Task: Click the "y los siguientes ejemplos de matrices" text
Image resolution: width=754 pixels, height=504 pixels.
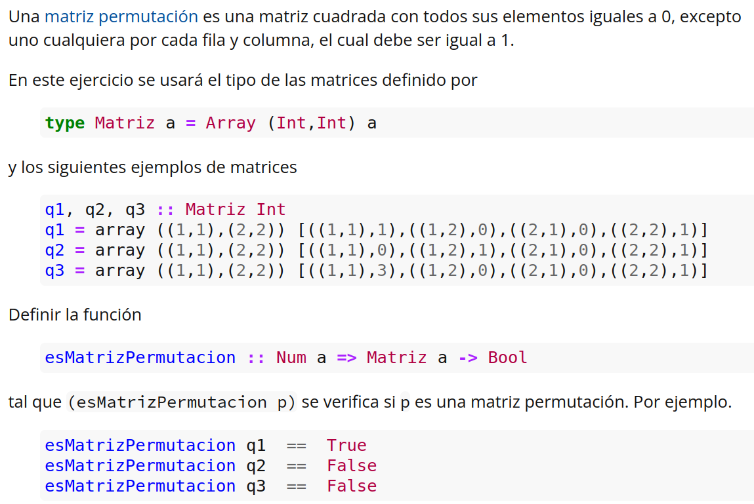Action: (x=152, y=167)
